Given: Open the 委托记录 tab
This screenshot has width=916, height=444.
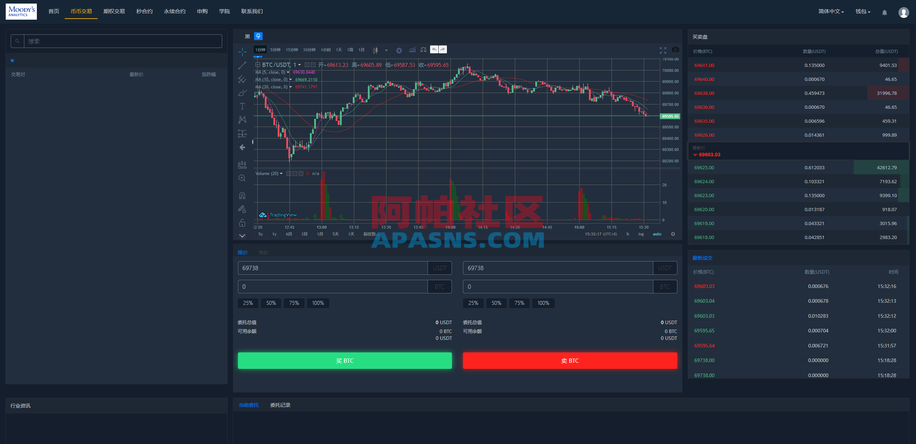Looking at the screenshot, I should click(280, 405).
